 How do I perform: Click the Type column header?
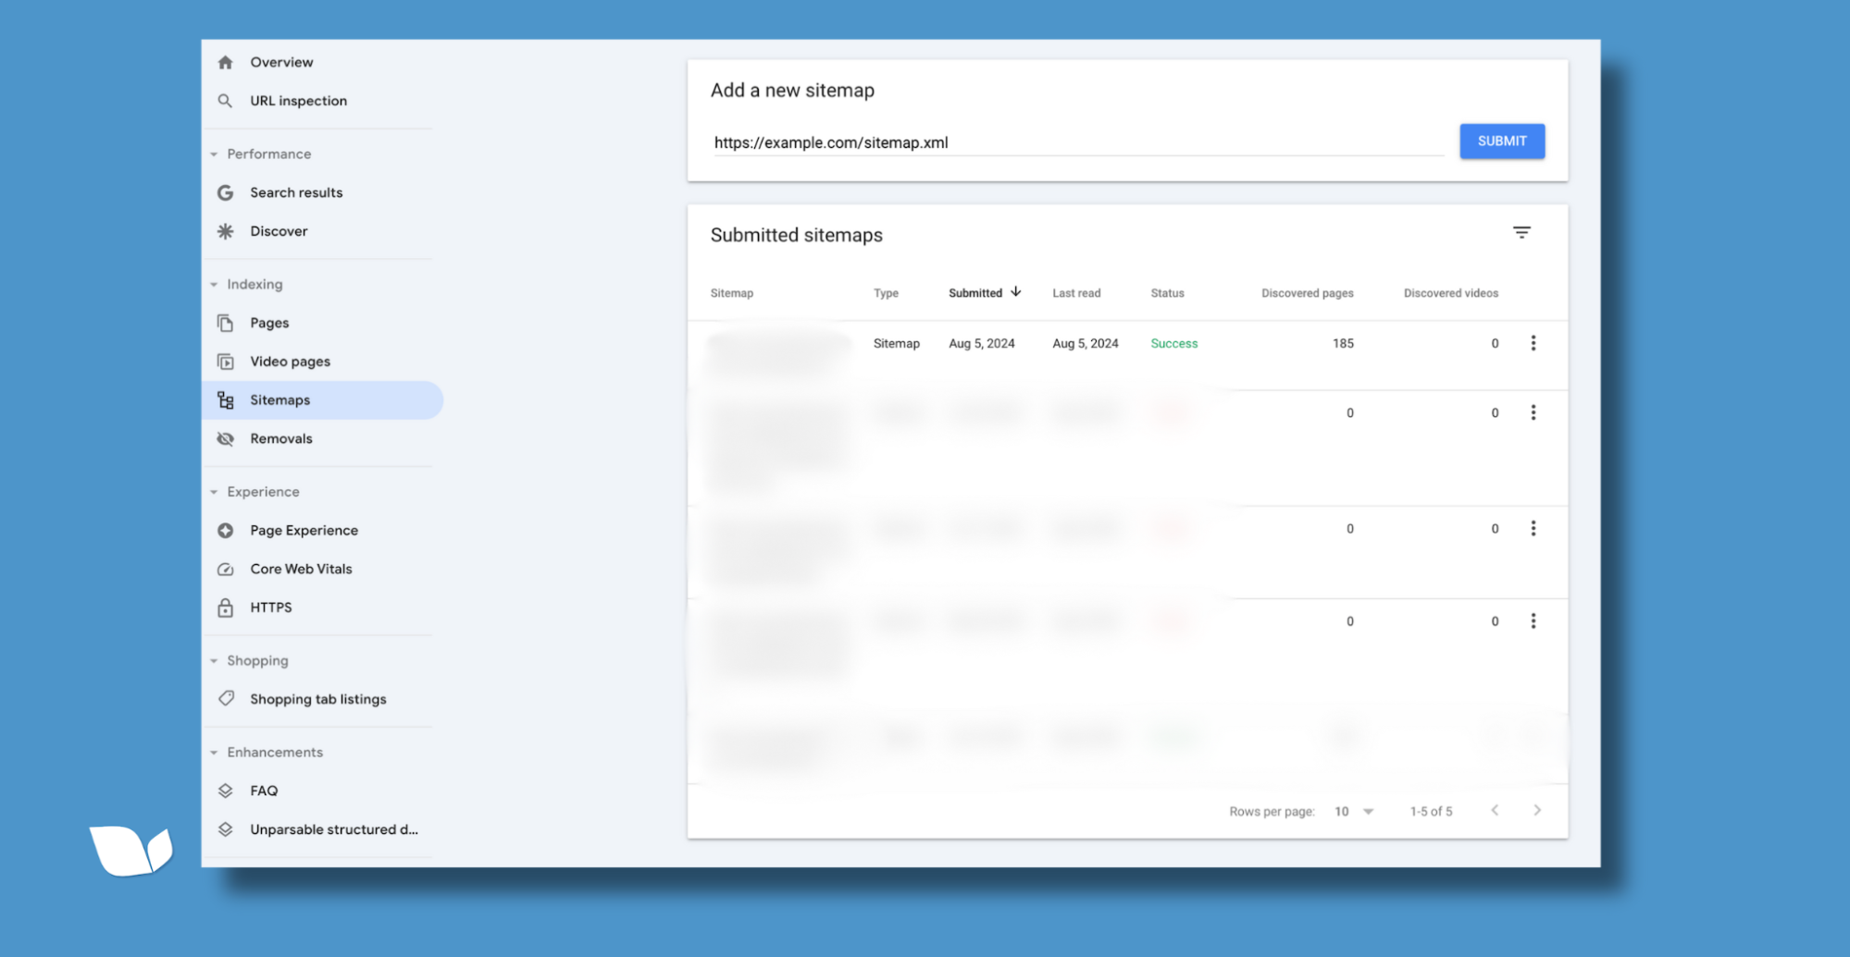(886, 293)
